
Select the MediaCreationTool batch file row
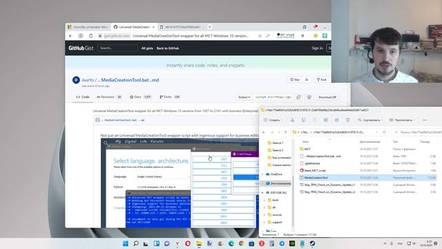pos(367,178)
